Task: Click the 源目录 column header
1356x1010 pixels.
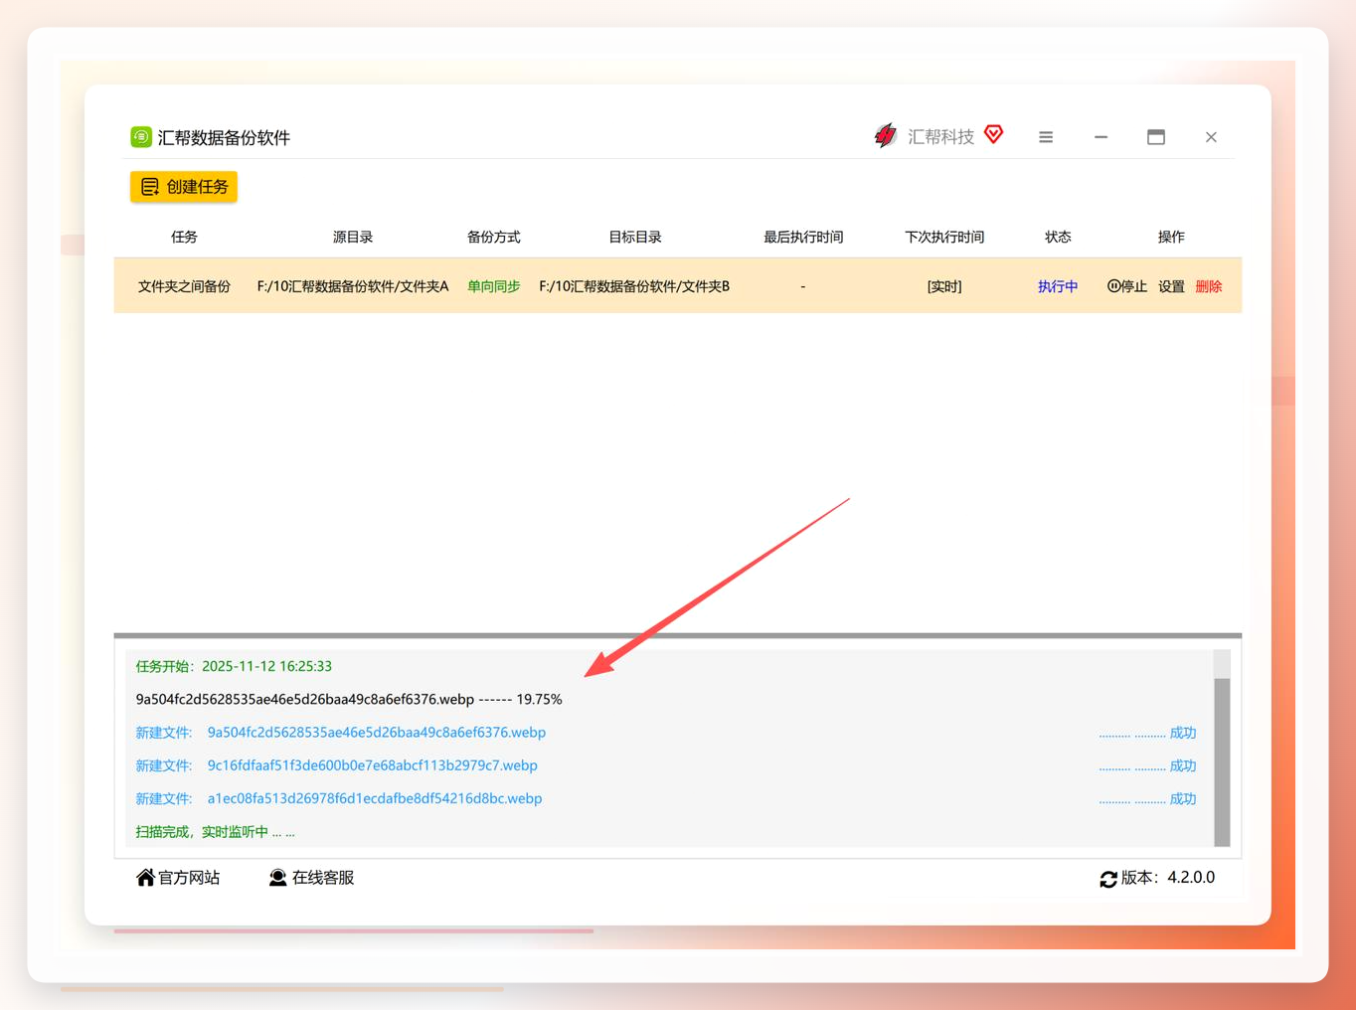Action: tap(353, 237)
